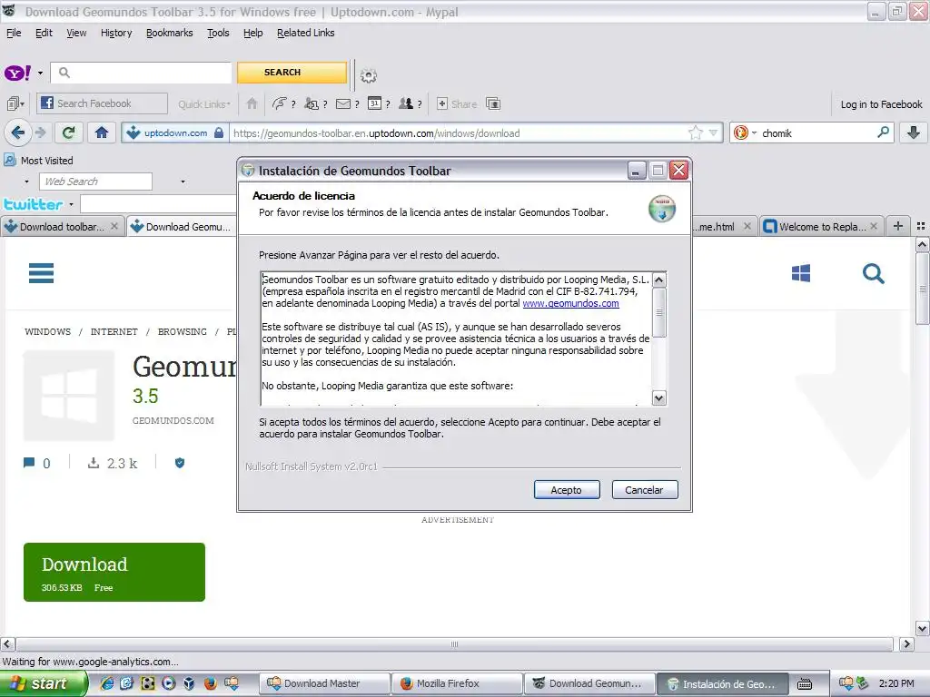Open dropdown arrow before Web Search box
The image size is (930, 697).
point(26,182)
